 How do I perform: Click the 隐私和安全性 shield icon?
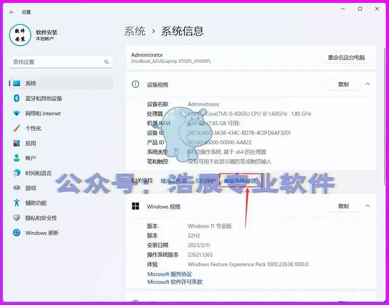[x=17, y=218]
